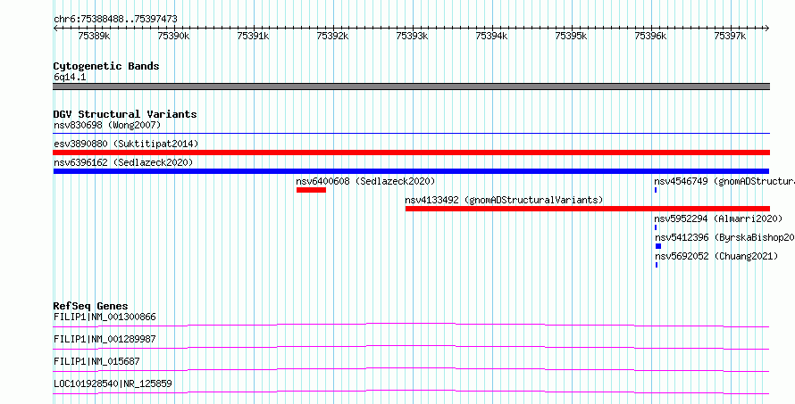The image size is (795, 404).
Task: Click the magenta FILIP1 NM_015687 gene line
Action: point(411,369)
